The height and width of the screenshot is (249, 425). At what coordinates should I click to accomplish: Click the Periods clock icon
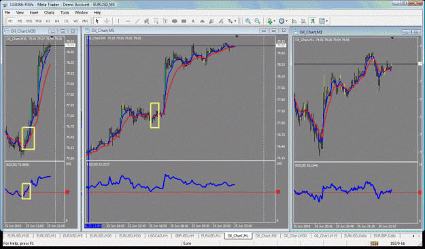(282, 21)
